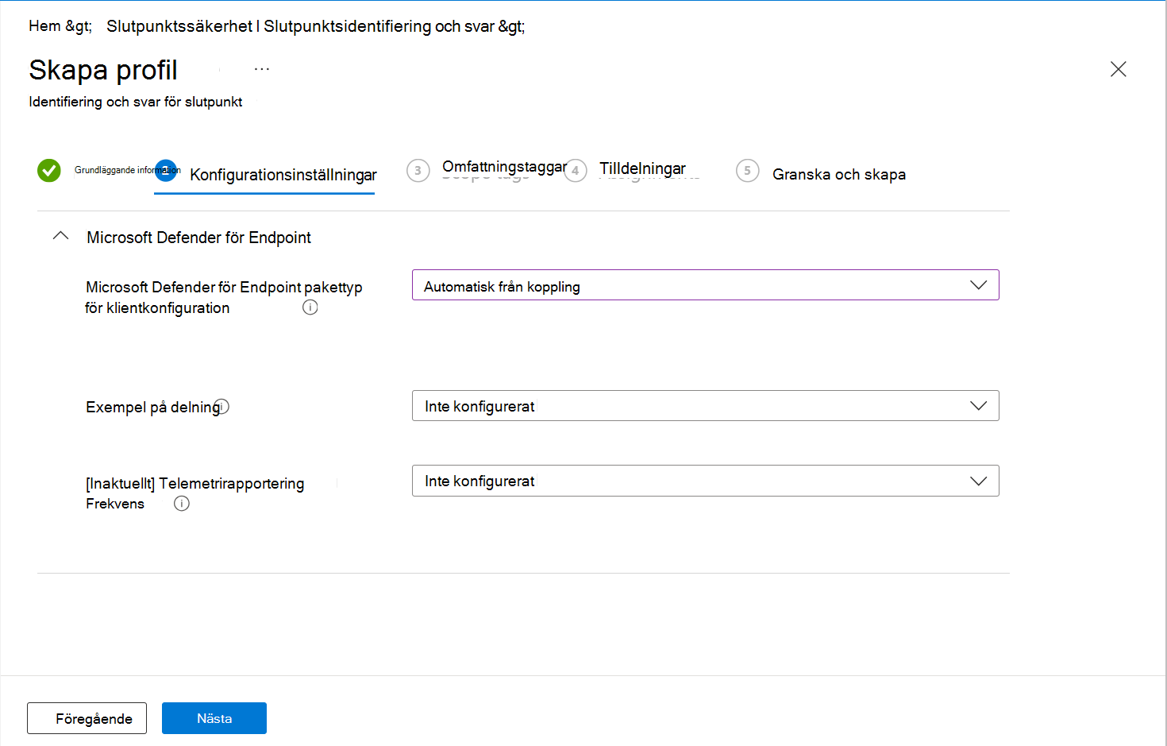Click the Microsoft Defender för Endpoint heading
The image size is (1167, 746).
[x=198, y=238]
